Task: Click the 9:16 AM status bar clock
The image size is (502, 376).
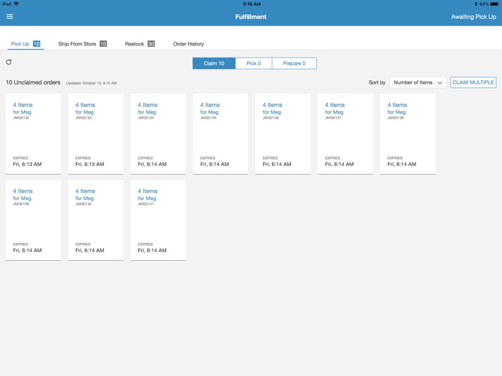Action: [x=251, y=4]
